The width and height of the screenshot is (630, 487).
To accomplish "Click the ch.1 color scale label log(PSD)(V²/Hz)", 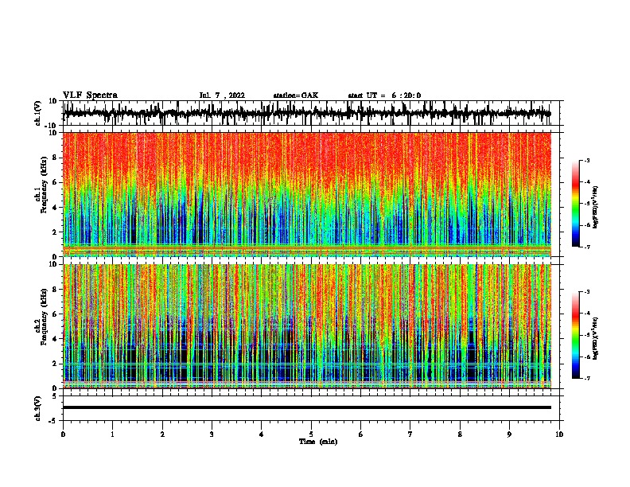I will coord(595,208).
